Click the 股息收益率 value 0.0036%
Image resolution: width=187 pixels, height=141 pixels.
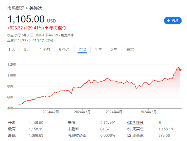click(108, 135)
